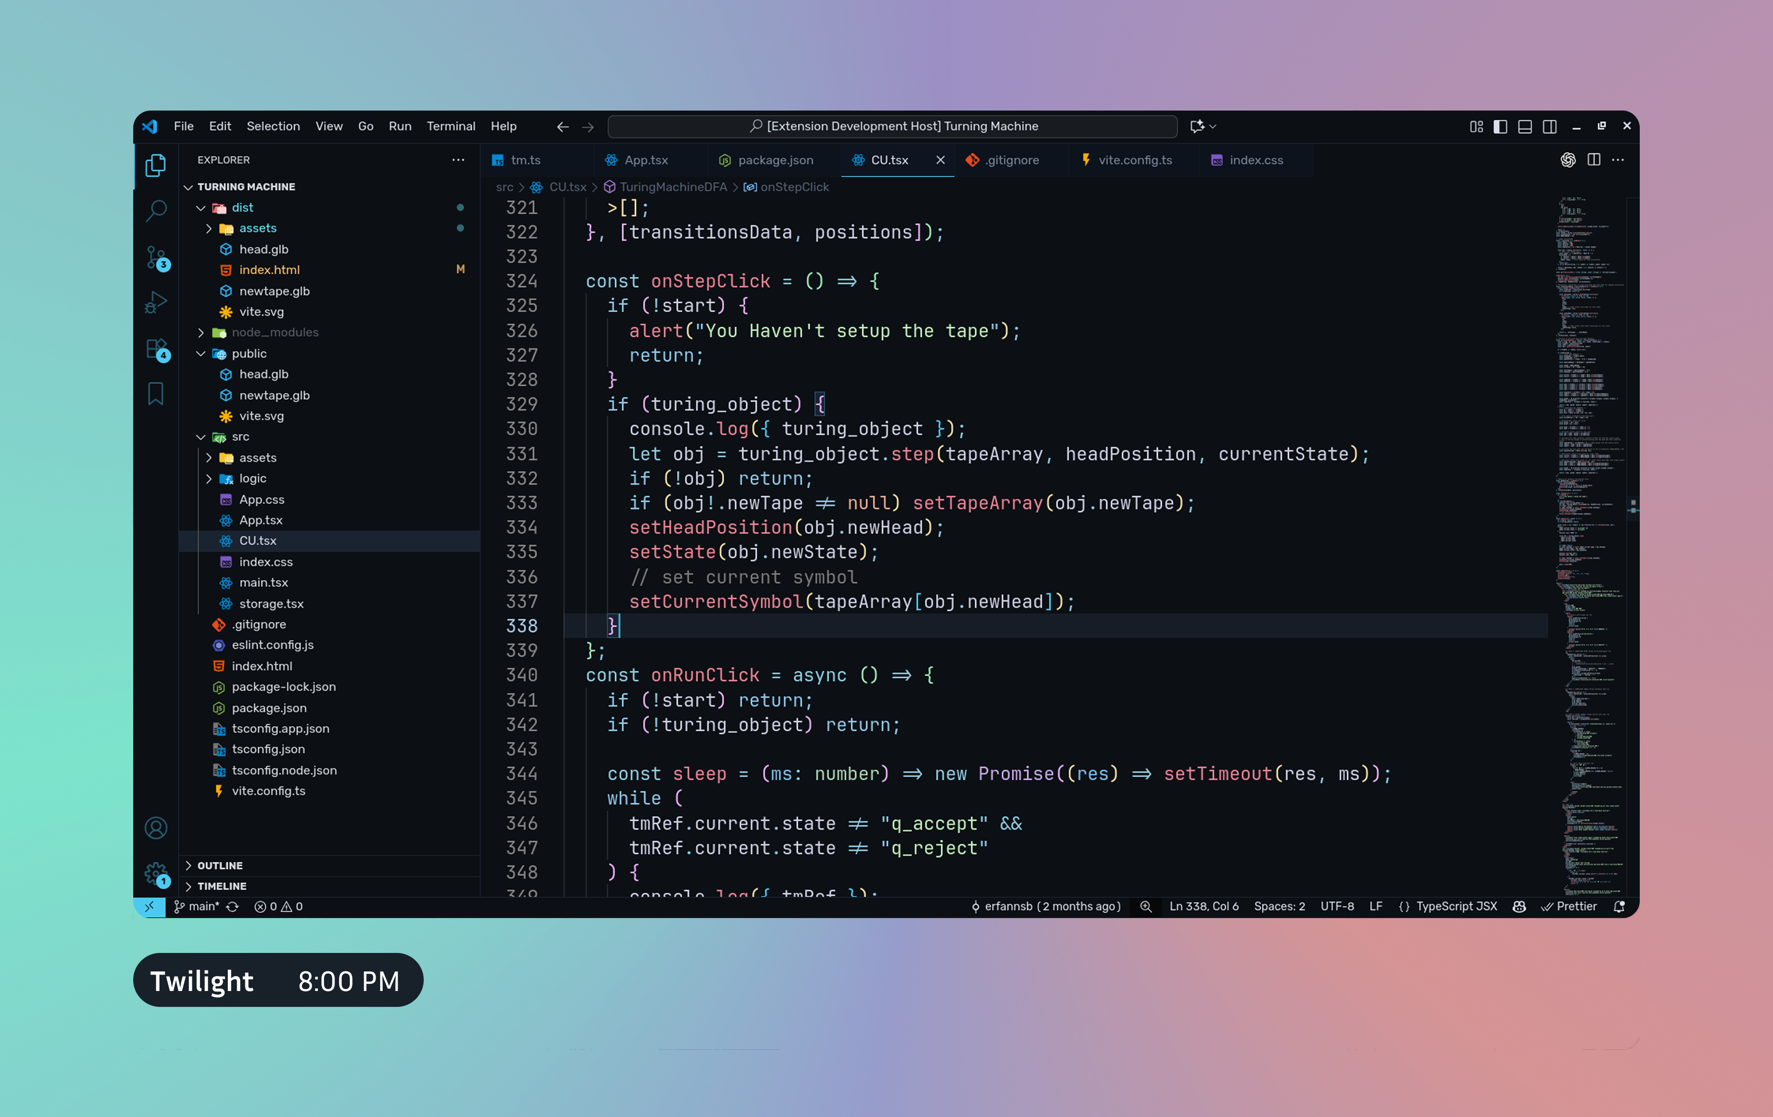Expand the node_modules folder
The height and width of the screenshot is (1117, 1773).
point(275,332)
